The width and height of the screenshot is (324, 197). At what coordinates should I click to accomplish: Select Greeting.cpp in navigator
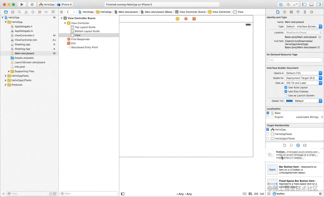point(22,45)
